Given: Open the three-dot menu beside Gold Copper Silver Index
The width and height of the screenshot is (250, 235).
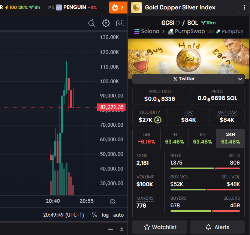Looking at the screenshot, I should [244, 7].
